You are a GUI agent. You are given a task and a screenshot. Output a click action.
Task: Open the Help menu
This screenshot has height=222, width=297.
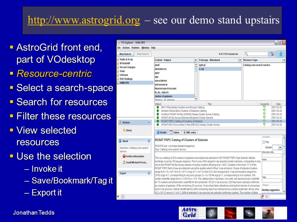click(153, 48)
